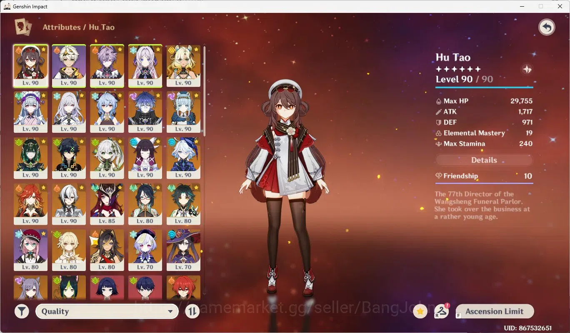Click the Ascension Limit button
Image resolution: width=570 pixels, height=333 pixels.
pos(494,311)
